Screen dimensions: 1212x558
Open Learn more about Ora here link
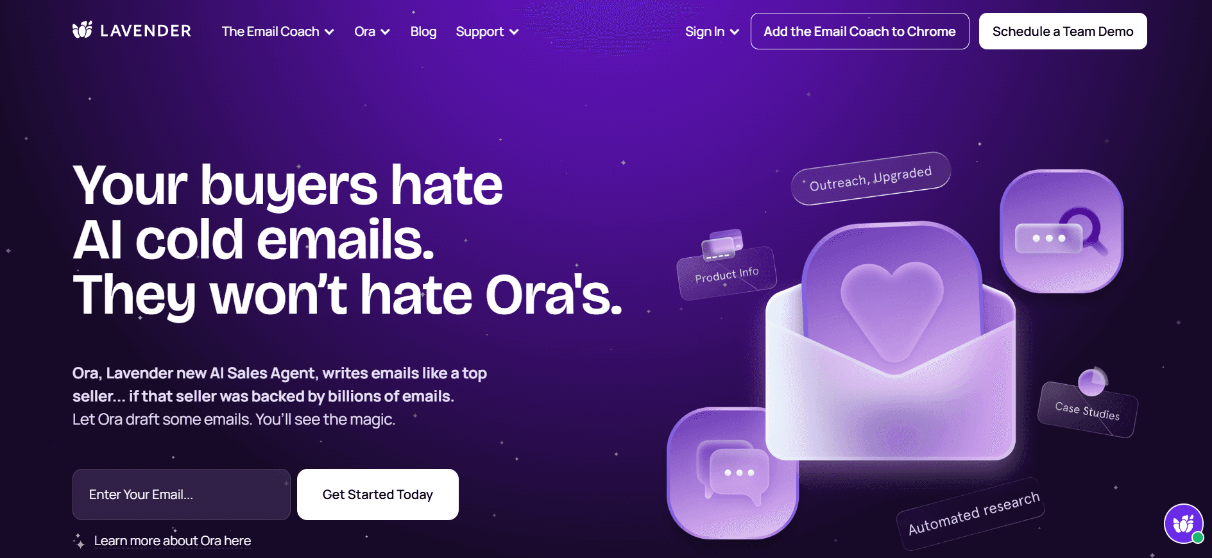click(173, 541)
